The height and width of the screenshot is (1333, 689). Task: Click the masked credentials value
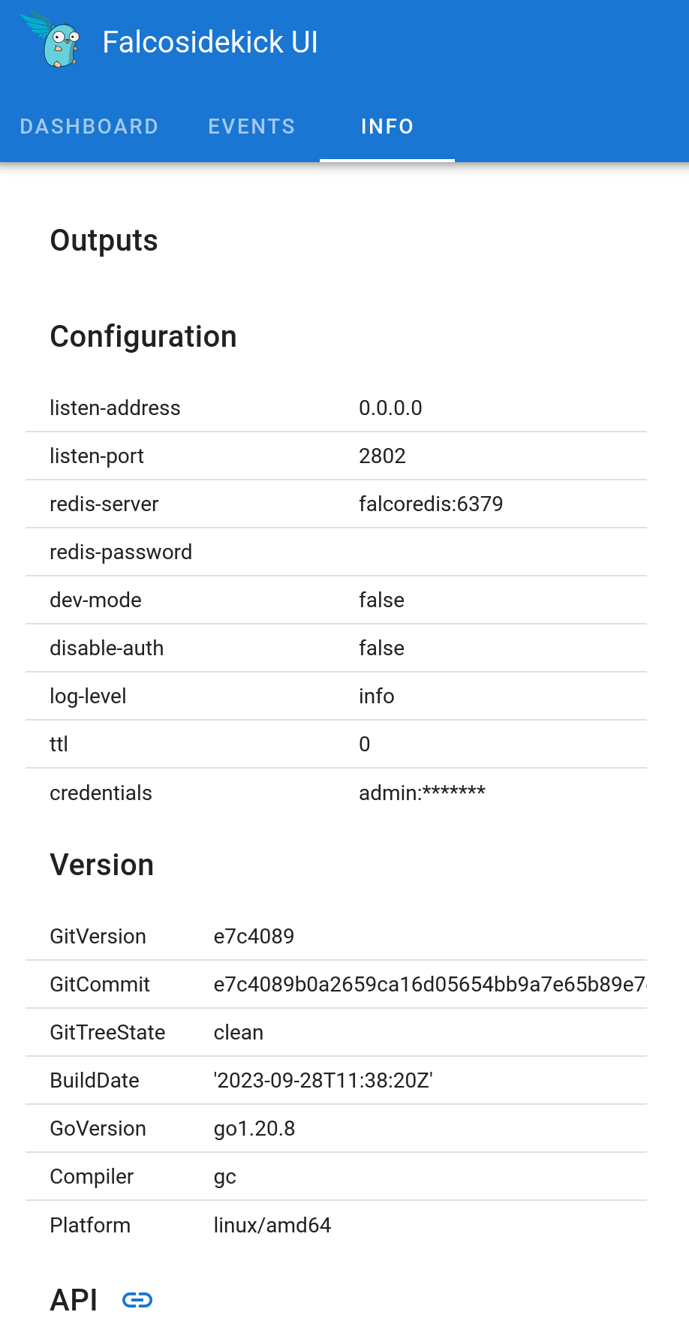point(422,793)
